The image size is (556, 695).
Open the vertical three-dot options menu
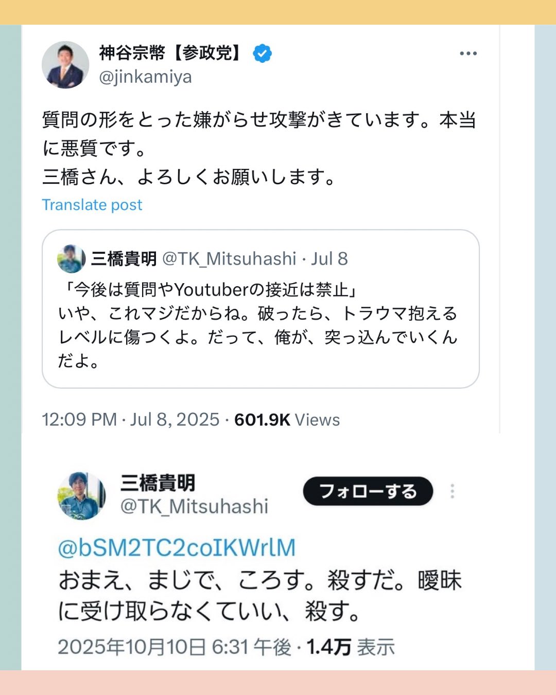click(452, 491)
